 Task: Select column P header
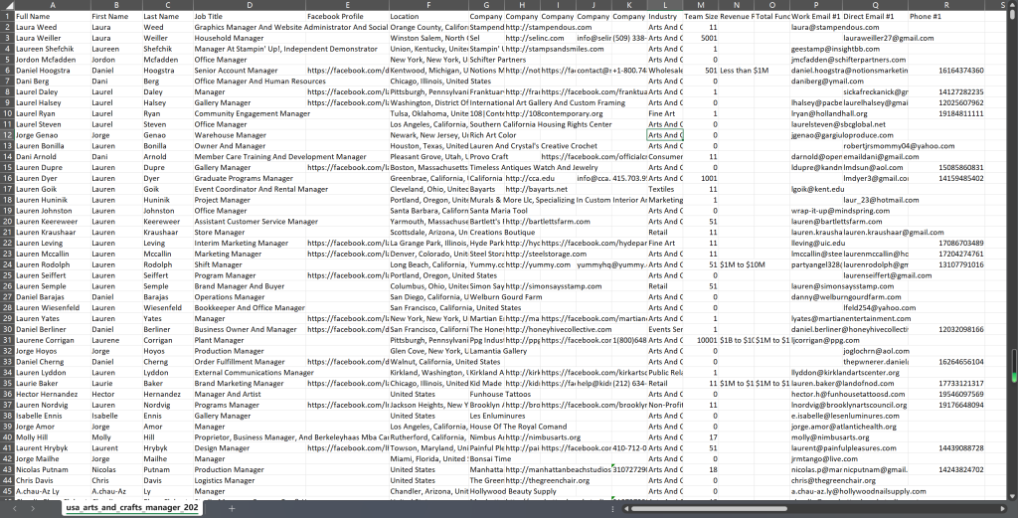[816, 5]
